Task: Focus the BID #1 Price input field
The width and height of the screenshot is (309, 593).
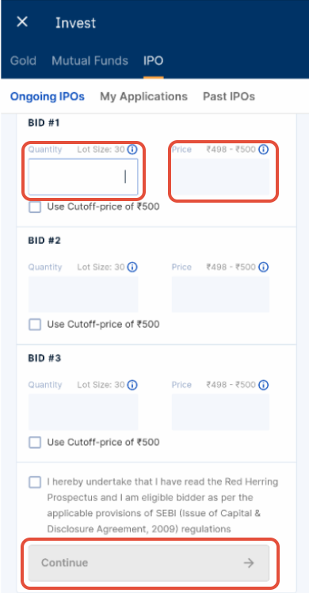Action: [x=220, y=177]
